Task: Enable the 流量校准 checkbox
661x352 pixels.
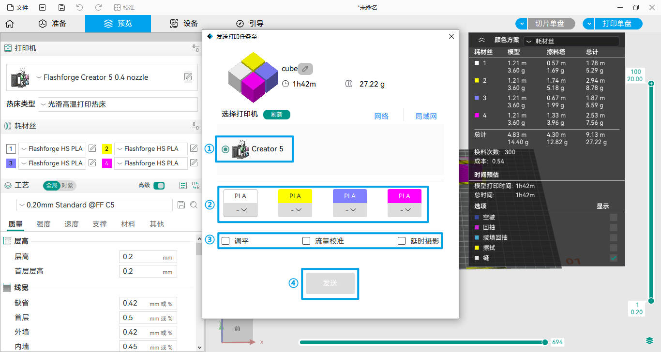Action: [306, 241]
